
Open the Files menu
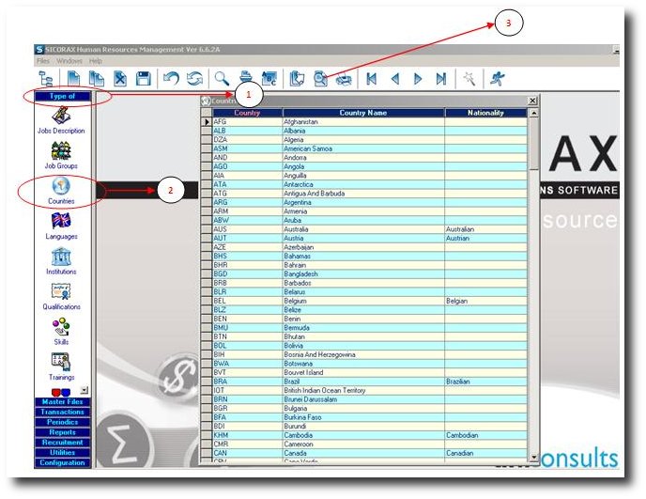click(42, 60)
